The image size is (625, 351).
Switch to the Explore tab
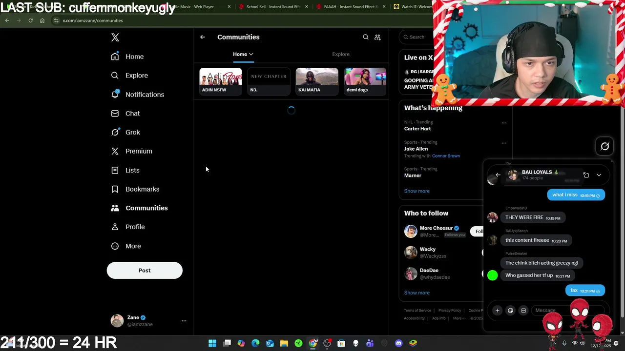[341, 54]
